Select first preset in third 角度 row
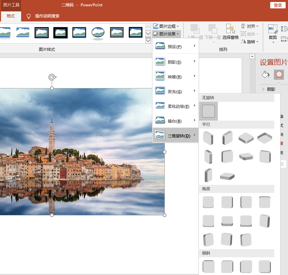288x275 pixels. 208,240
